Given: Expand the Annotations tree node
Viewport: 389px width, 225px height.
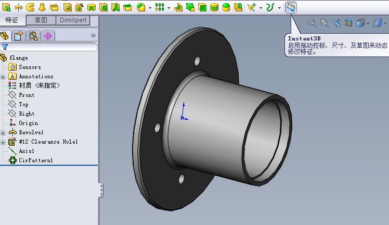Looking at the screenshot, I should click(x=3, y=77).
